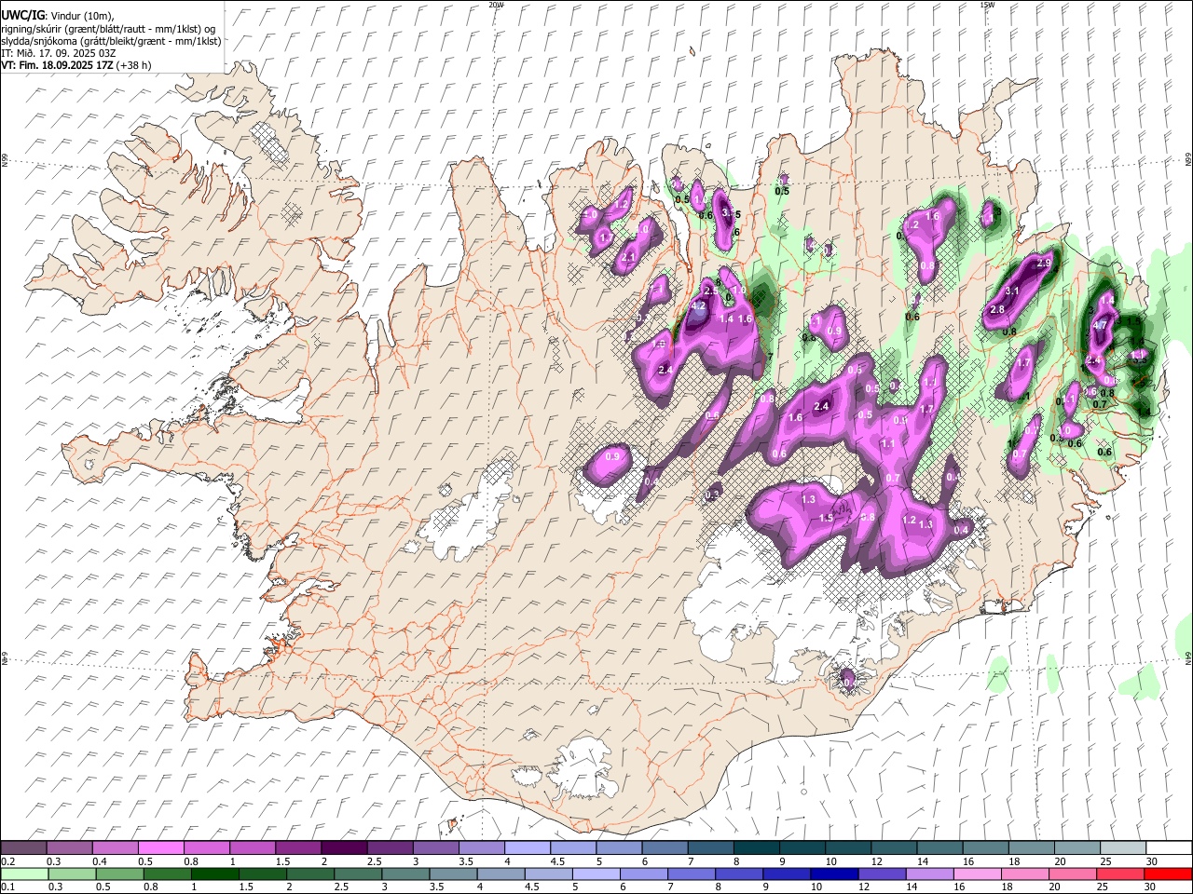The width and height of the screenshot is (1193, 894).
Task: Click the '0.2' label in the upper legend scale
Action: [x=7, y=861]
